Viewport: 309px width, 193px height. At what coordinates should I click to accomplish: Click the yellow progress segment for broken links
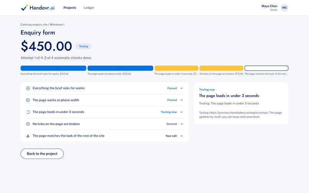pyautogui.click(x=221, y=68)
